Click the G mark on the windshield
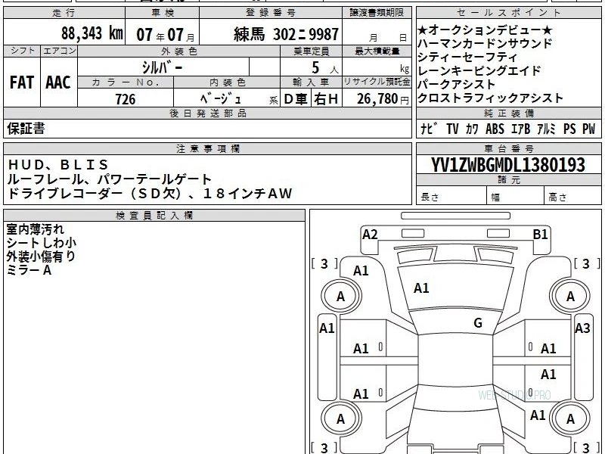 pyautogui.click(x=478, y=323)
